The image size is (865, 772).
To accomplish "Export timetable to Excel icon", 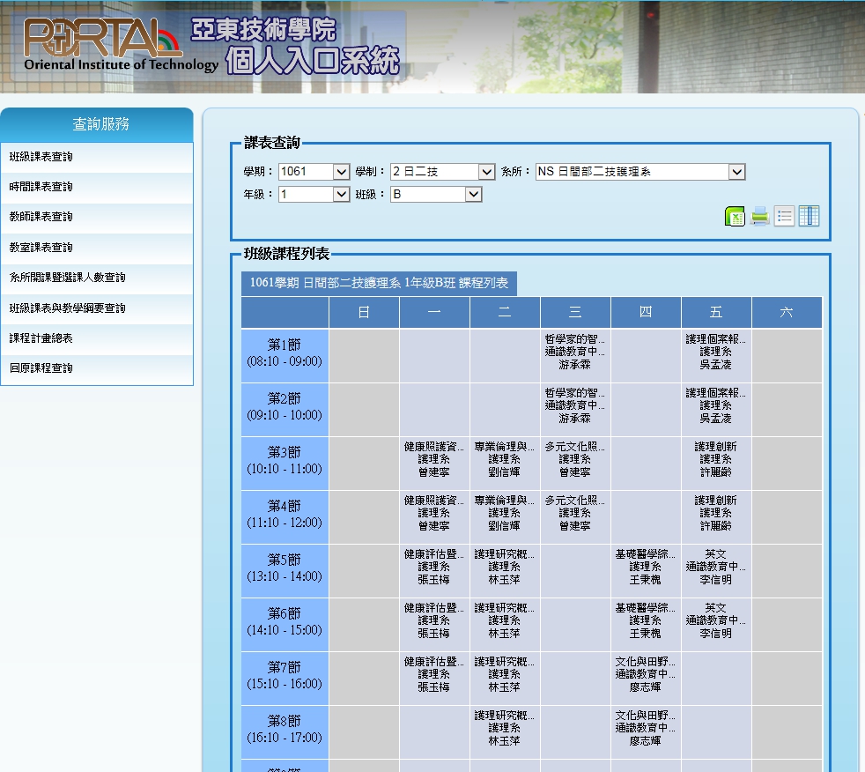I will pyautogui.click(x=735, y=216).
